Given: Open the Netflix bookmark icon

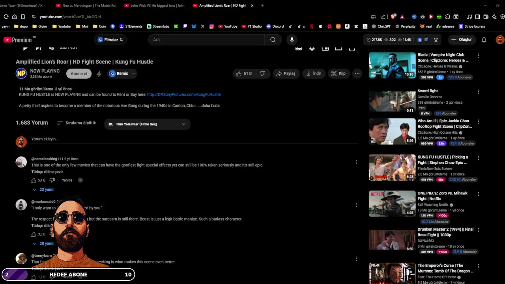Looking at the screenshot, I should click(x=312, y=26).
